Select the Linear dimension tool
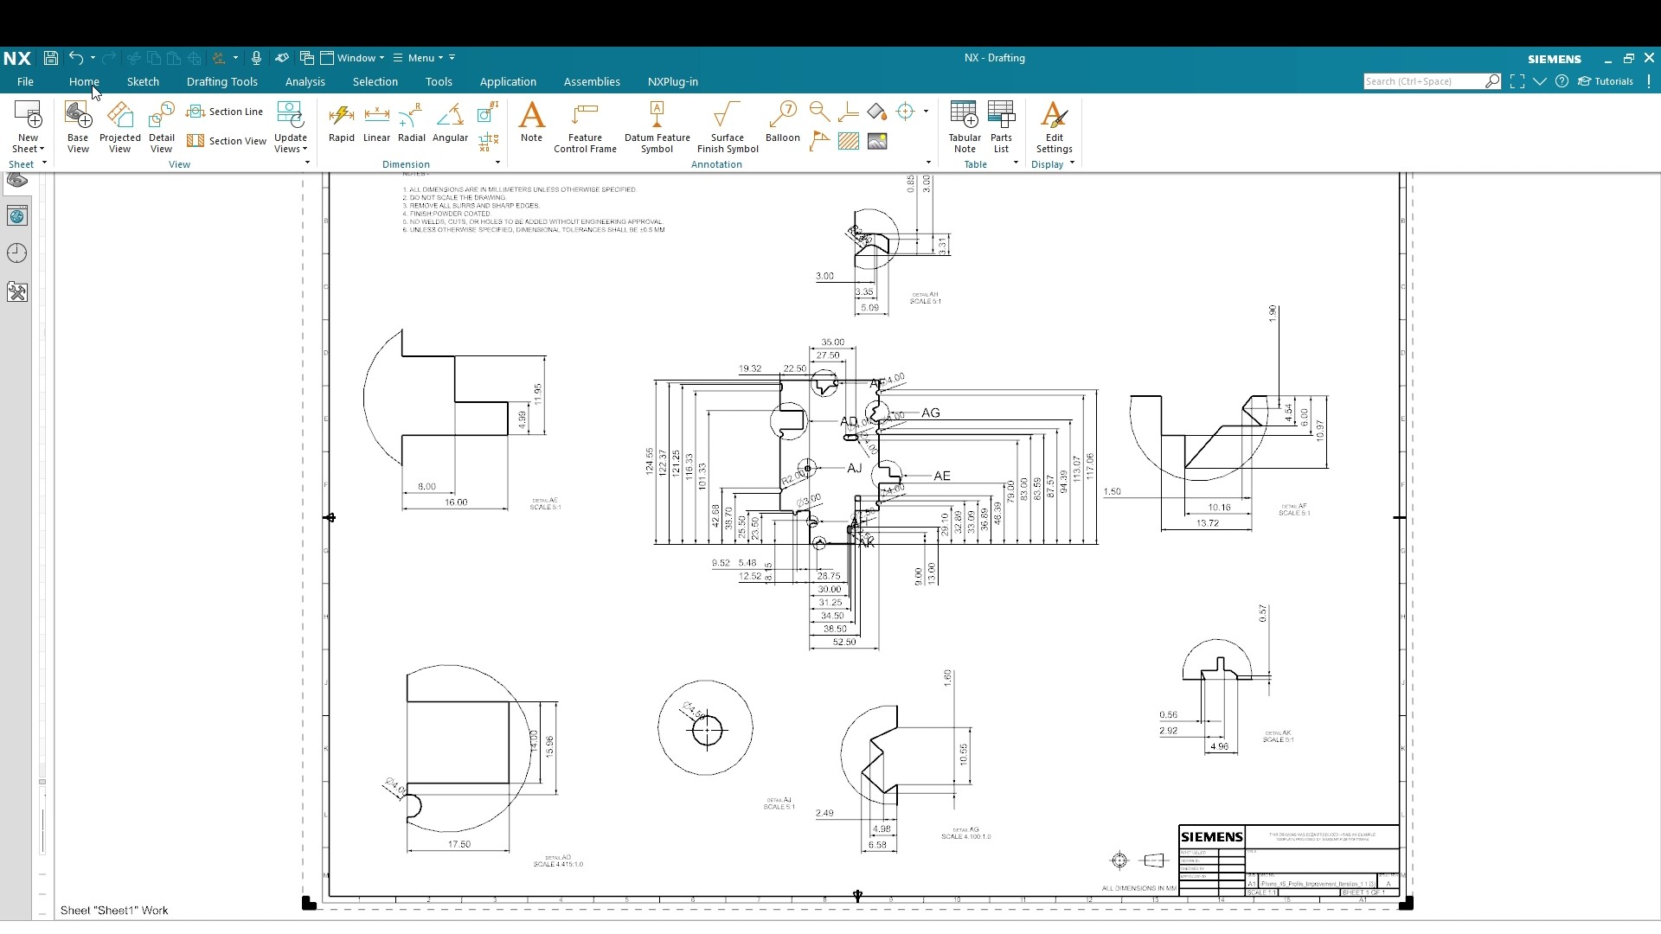 [376, 125]
